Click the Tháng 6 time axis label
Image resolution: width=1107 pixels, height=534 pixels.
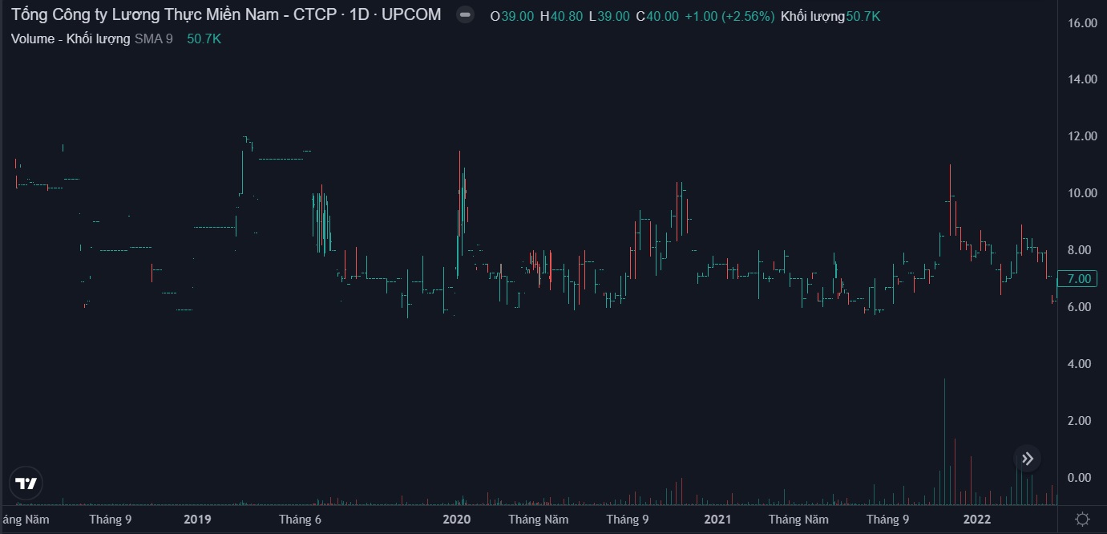tap(300, 520)
